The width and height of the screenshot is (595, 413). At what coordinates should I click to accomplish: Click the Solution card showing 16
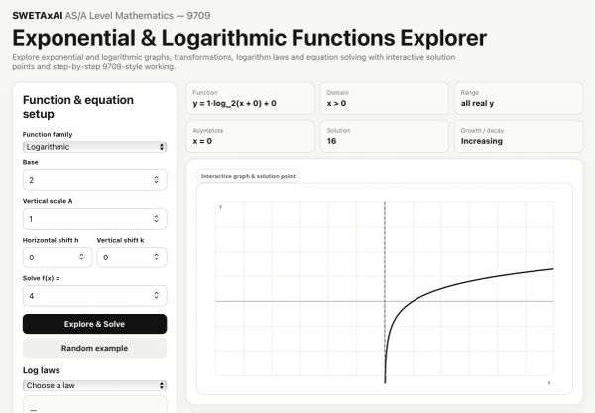pos(385,136)
